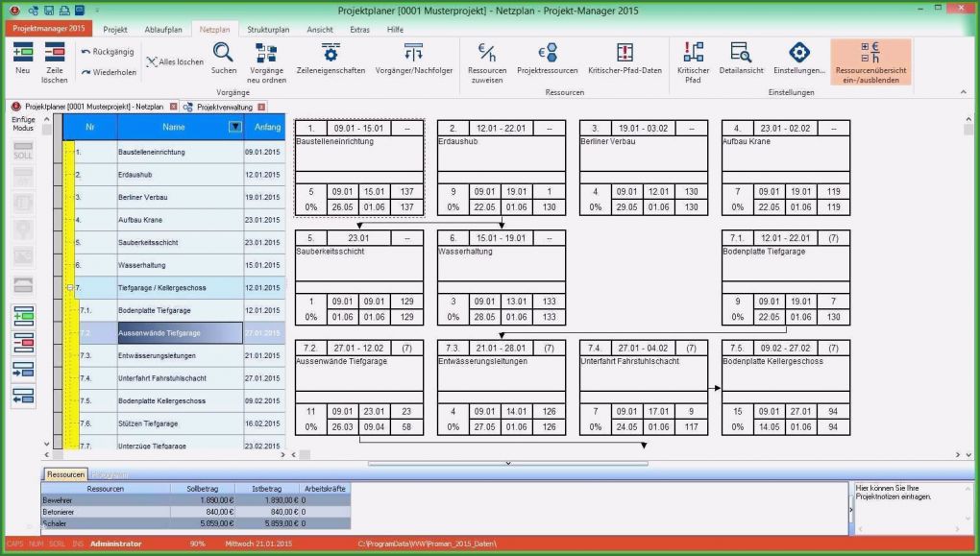This screenshot has width=980, height=556.
Task: Expand the Extras menu
Action: (x=360, y=29)
